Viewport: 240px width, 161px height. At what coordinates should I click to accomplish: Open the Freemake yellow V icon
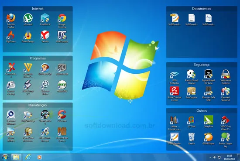coord(28,68)
